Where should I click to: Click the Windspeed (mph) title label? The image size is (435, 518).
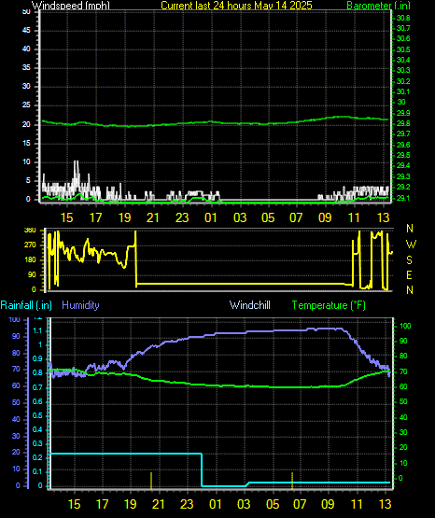coord(71,6)
